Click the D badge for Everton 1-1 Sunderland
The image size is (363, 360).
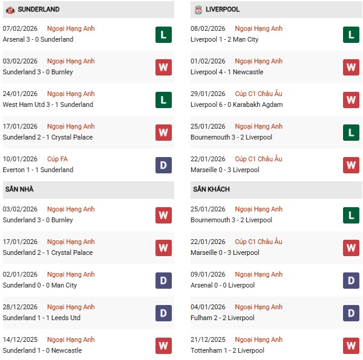click(x=163, y=165)
